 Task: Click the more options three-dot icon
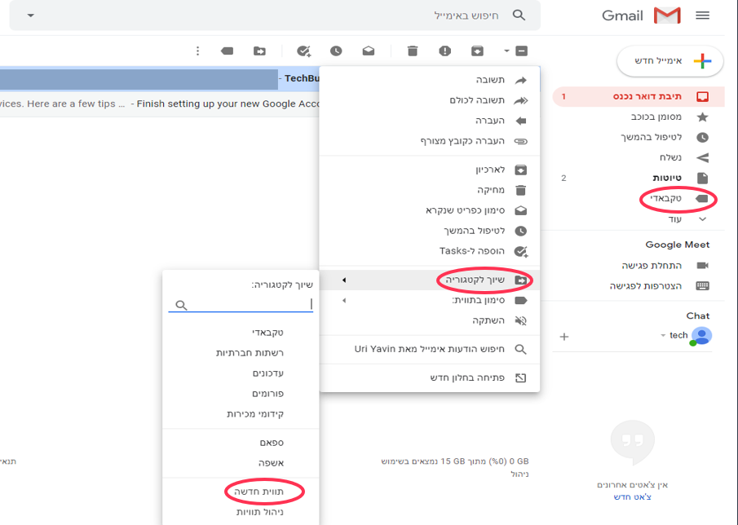[197, 51]
